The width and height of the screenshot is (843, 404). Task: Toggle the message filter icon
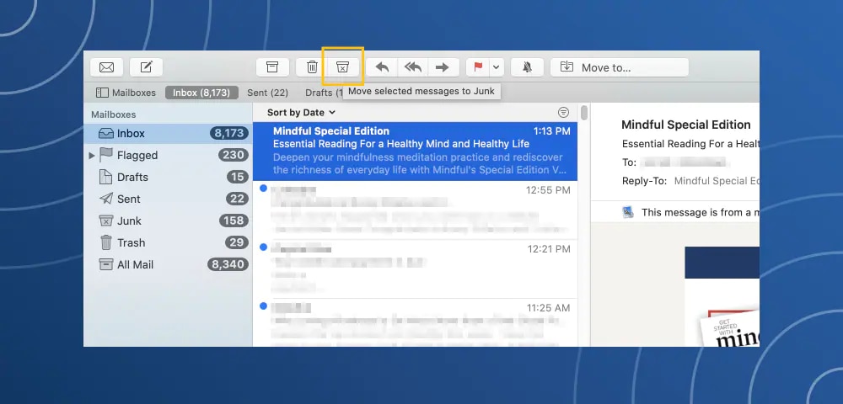[x=563, y=112]
